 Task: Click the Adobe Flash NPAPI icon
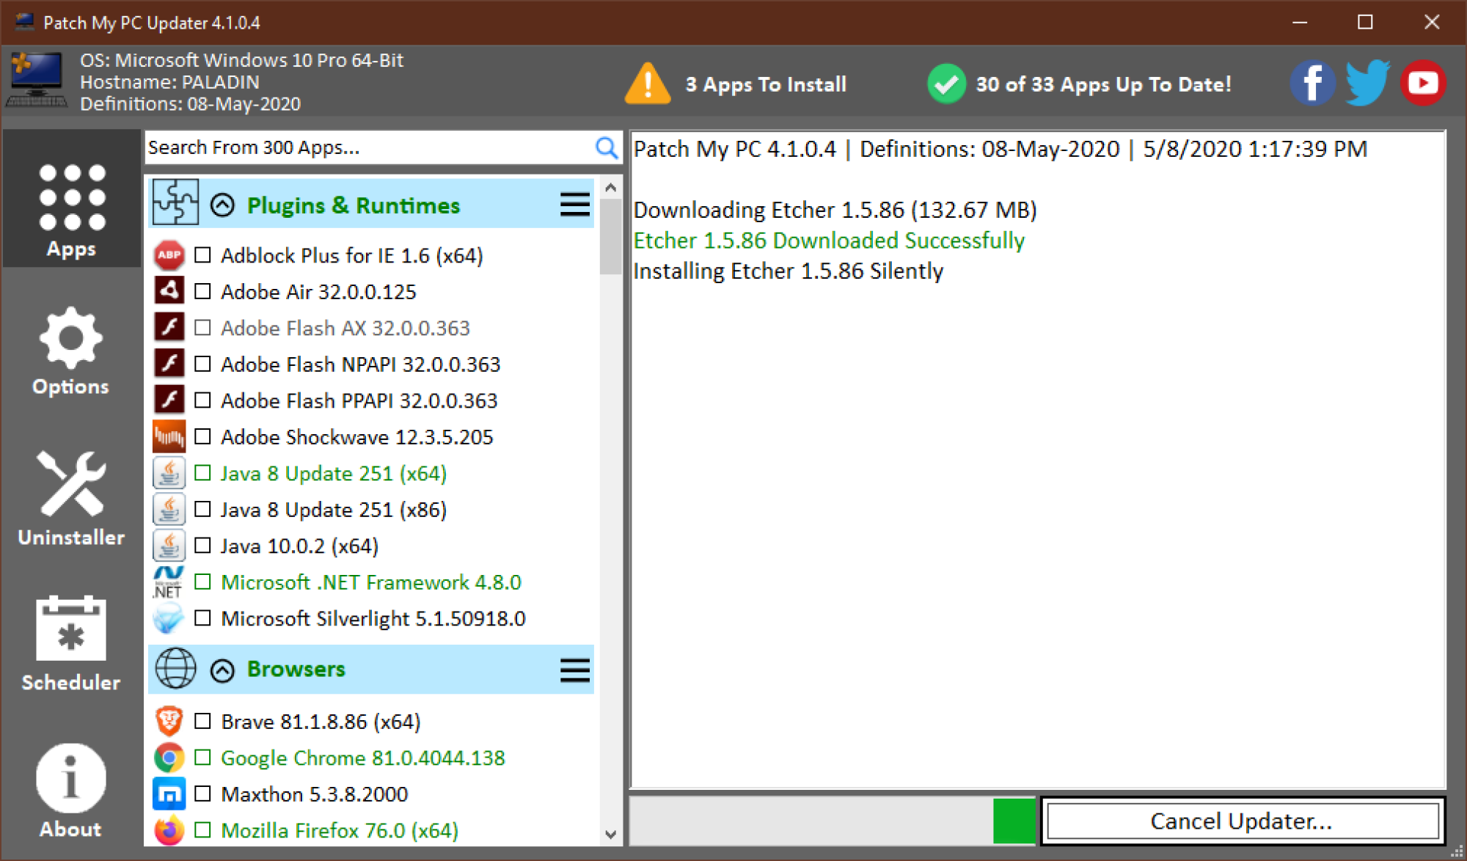pyautogui.click(x=169, y=364)
